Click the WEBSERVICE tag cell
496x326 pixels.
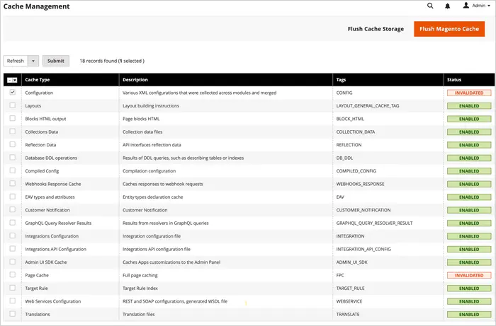[349, 301]
